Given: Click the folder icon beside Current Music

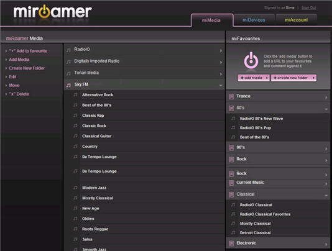Looking at the screenshot, I should 231,183.
